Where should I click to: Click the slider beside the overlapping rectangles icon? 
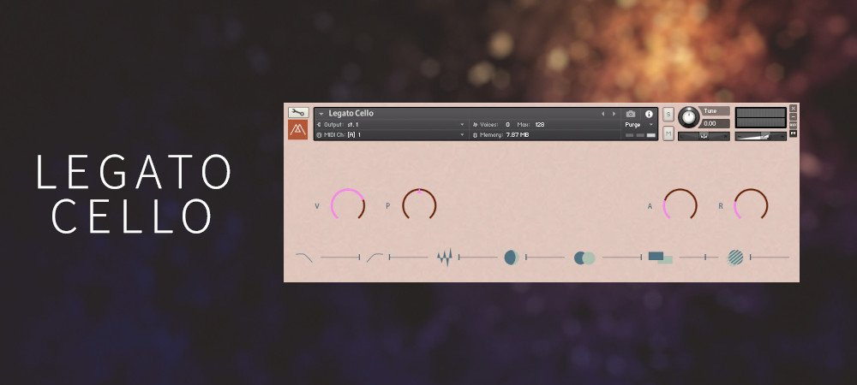(698, 257)
